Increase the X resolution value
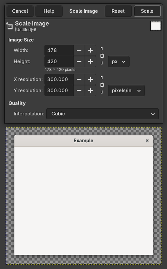This screenshot has width=167, height=269. pyautogui.click(x=90, y=79)
